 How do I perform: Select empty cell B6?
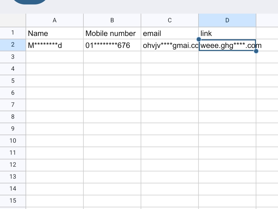[x=112, y=93]
